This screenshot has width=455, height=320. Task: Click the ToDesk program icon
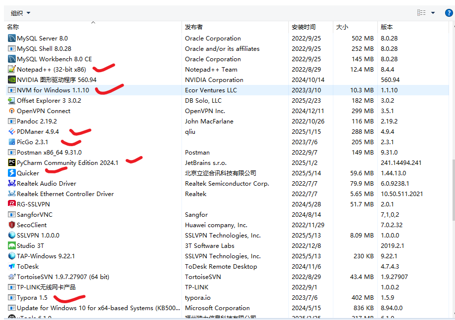11,266
